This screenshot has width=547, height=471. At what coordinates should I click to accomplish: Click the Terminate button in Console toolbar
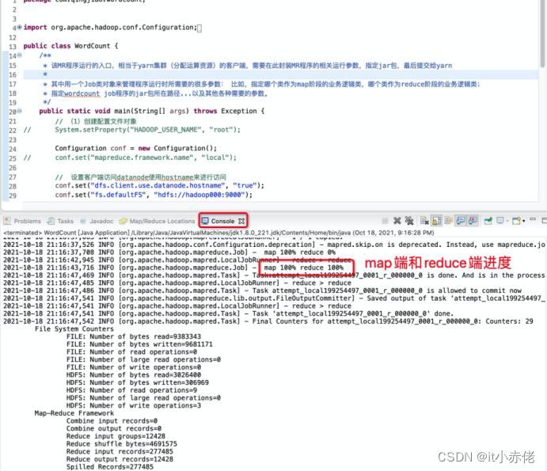[x=385, y=221]
